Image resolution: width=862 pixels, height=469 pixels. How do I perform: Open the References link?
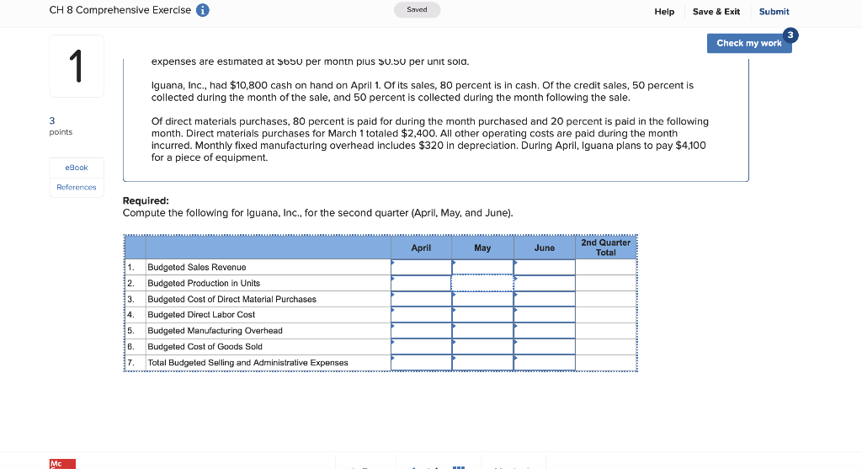[x=77, y=188]
